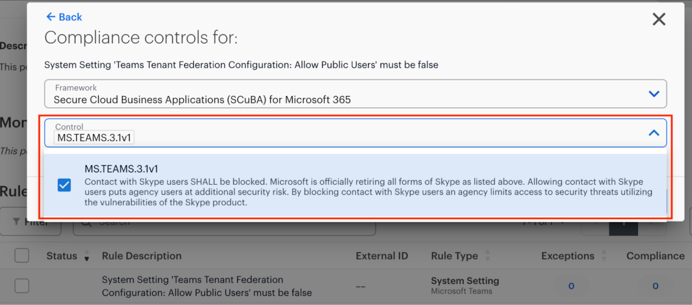Click the previous page arrow
692x305 pixels.
pyautogui.click(x=596, y=223)
